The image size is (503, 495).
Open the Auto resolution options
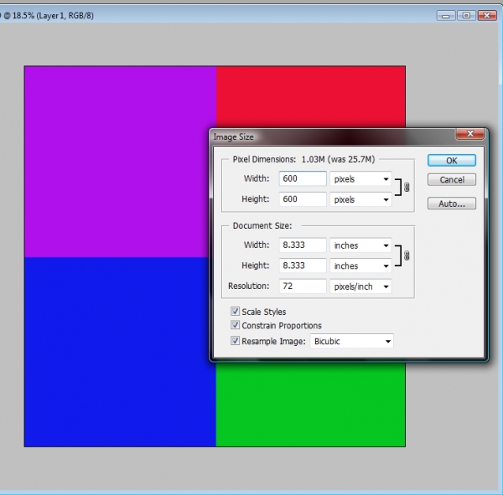(451, 204)
